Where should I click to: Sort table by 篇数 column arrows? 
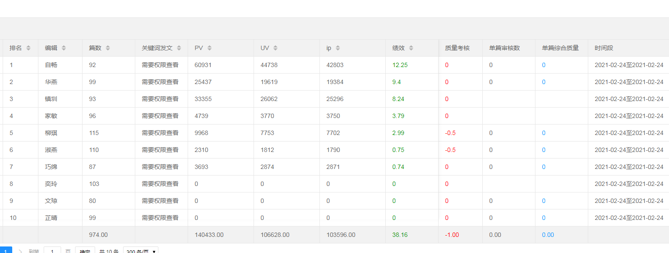click(x=108, y=48)
